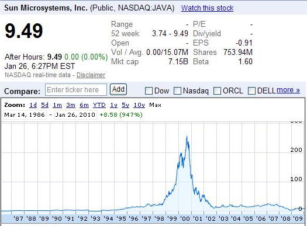Click the '03 marker on chart timeline

(x=223, y=218)
